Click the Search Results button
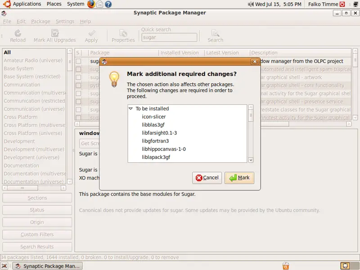360x270 pixels. [x=37, y=247]
